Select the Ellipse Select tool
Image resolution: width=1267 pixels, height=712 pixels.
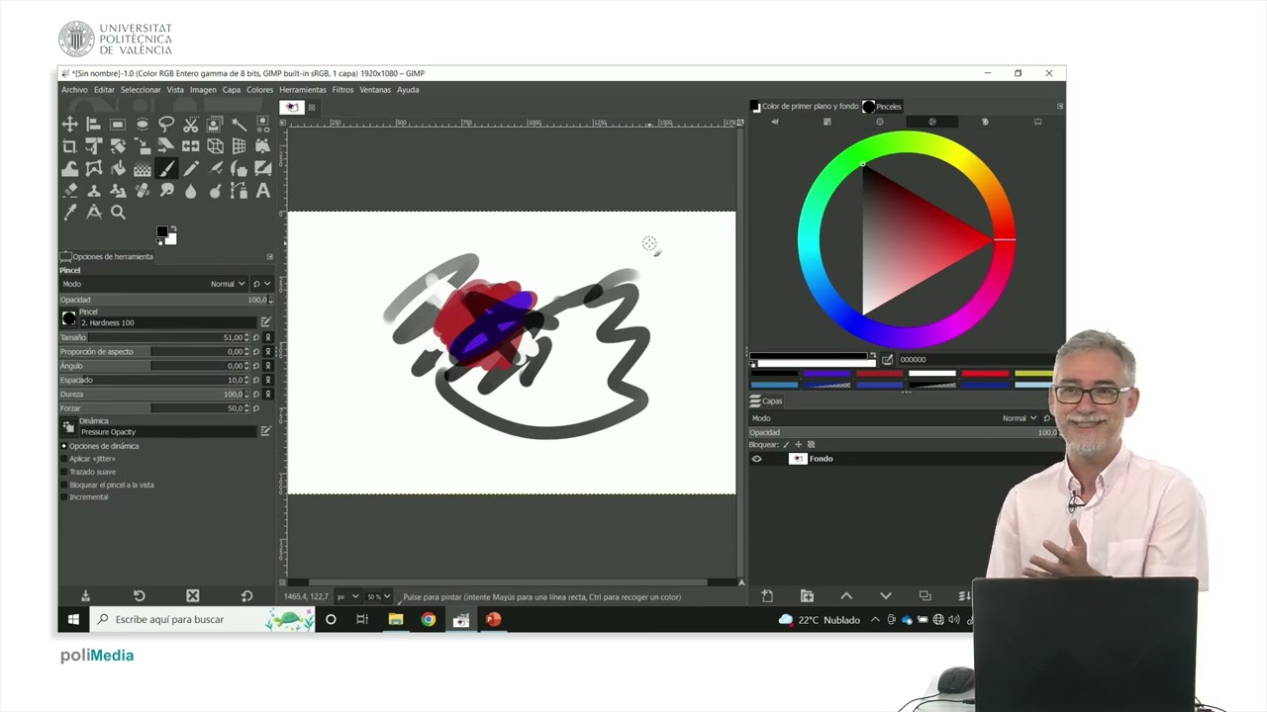(x=143, y=125)
